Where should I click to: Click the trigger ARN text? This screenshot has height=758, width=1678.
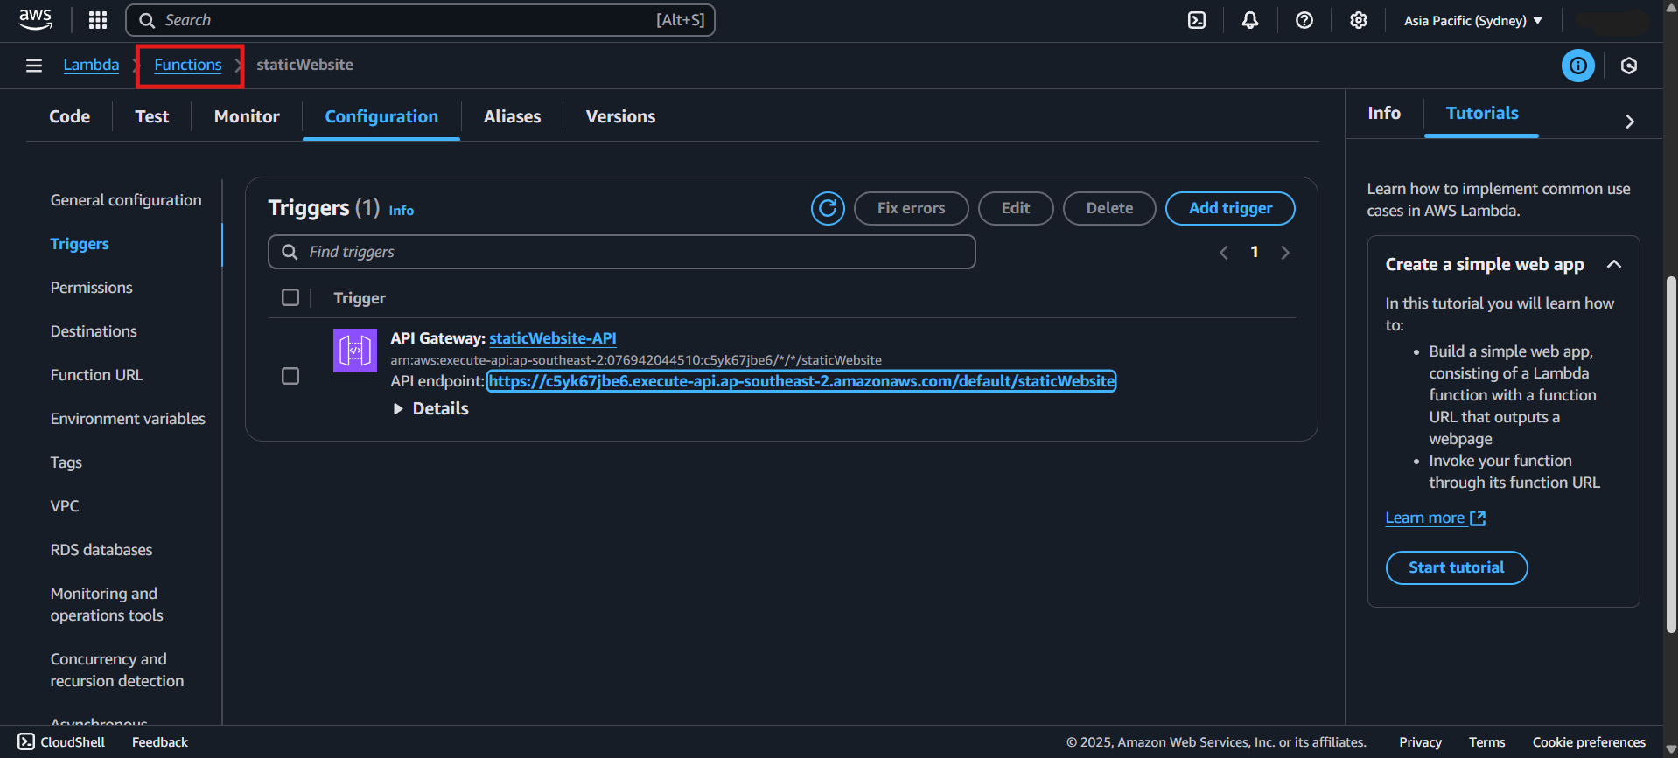click(x=636, y=360)
